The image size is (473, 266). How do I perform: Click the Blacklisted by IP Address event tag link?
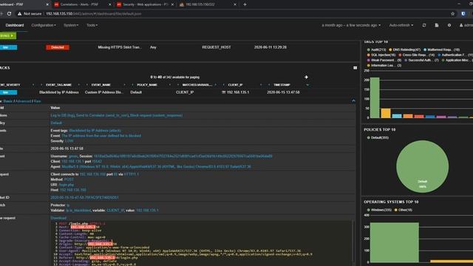(x=95, y=131)
